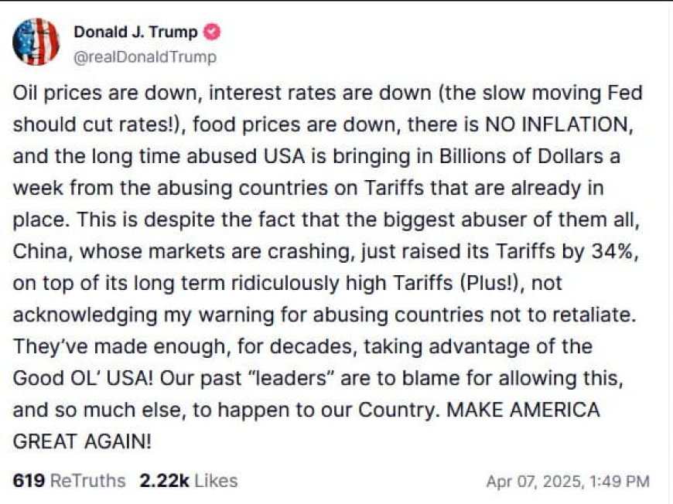Click the word China in the post
The height and width of the screenshot is (504, 673).
coord(40,251)
